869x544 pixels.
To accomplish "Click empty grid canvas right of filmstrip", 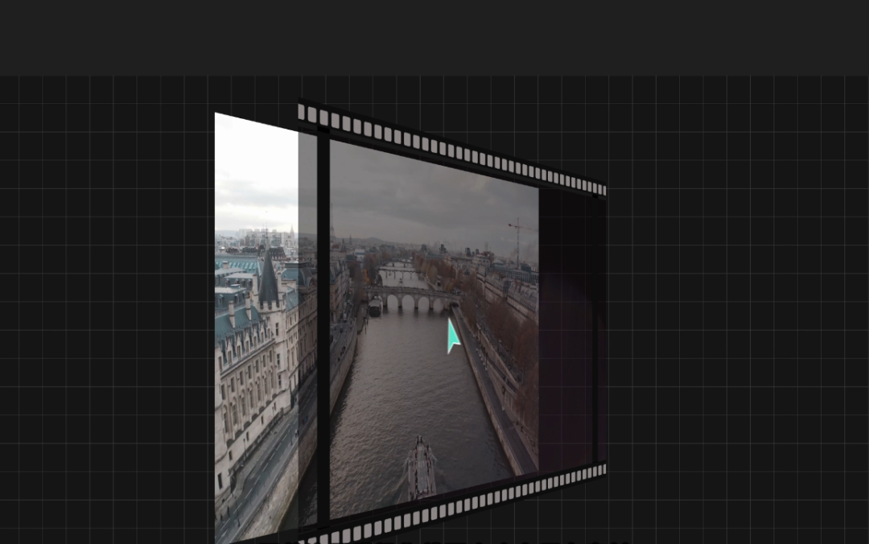I will [737, 311].
